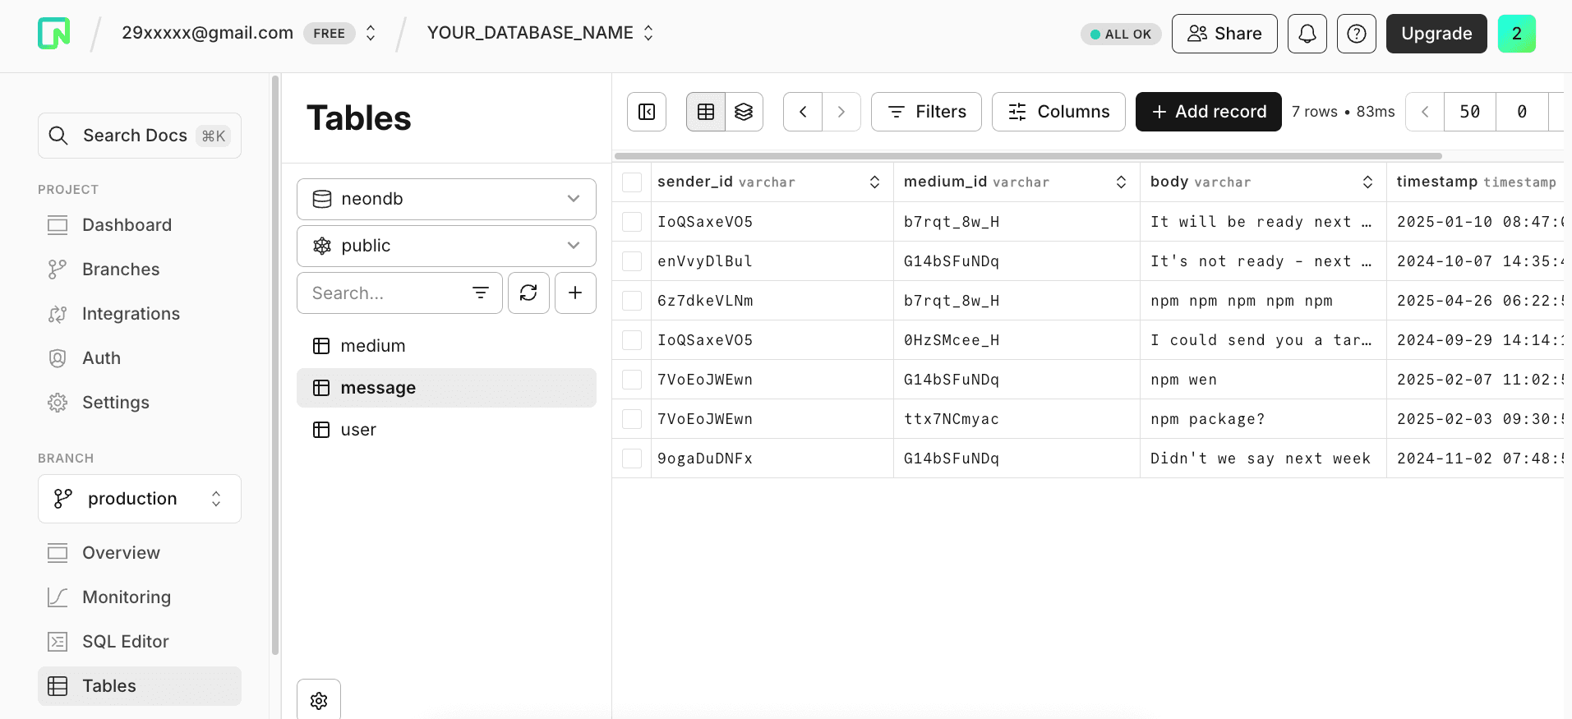Check the row for sender 9ogaDuDNFx
Screen dimensions: 1572x719
pos(632,459)
